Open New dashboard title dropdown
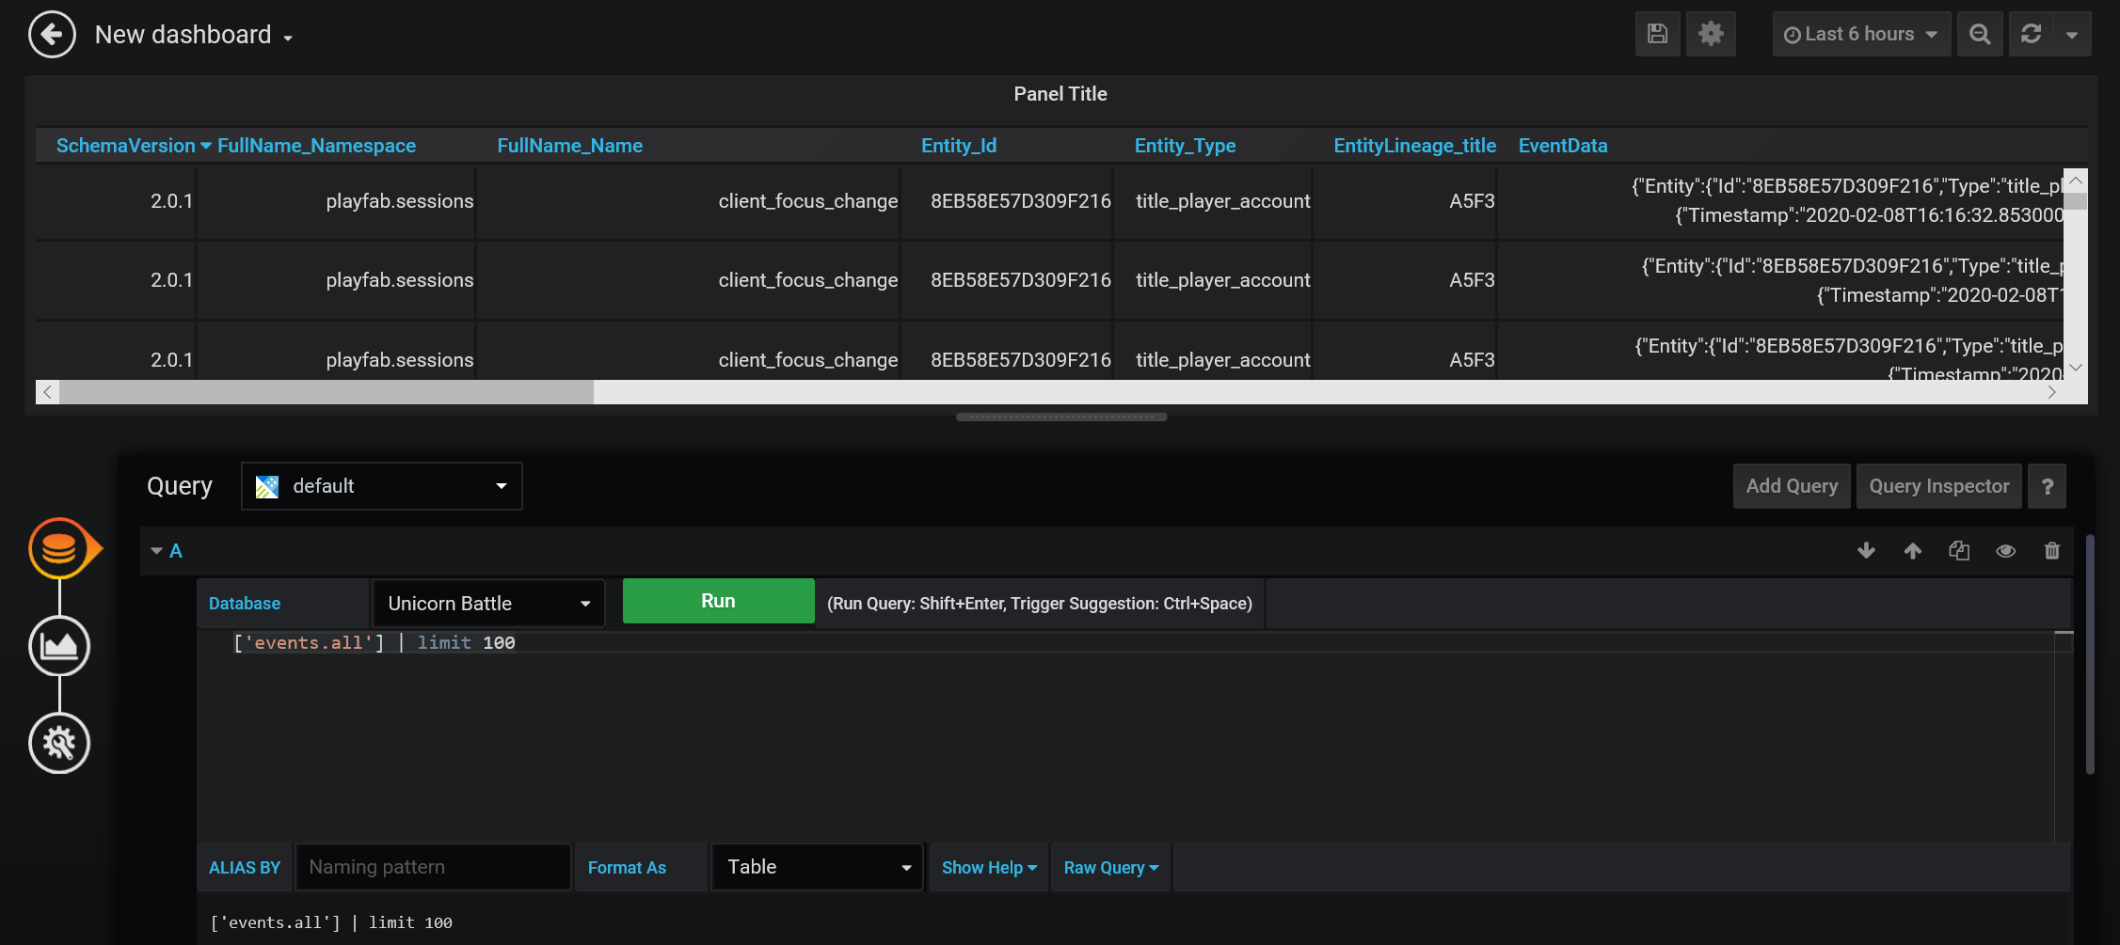This screenshot has width=2120, height=945. pos(194,35)
